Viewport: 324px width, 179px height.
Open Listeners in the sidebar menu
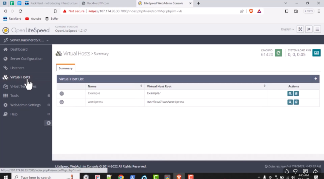coord(17,68)
